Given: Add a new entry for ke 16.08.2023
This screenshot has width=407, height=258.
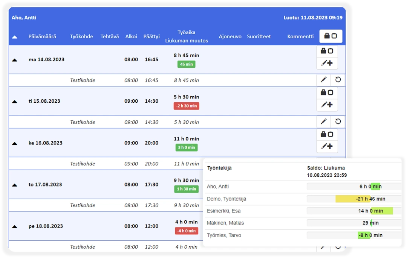Looking at the screenshot, I should (327, 147).
